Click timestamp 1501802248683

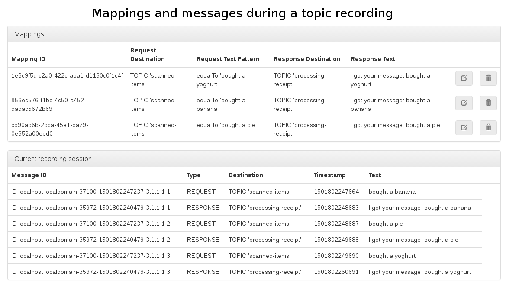[x=336, y=208]
